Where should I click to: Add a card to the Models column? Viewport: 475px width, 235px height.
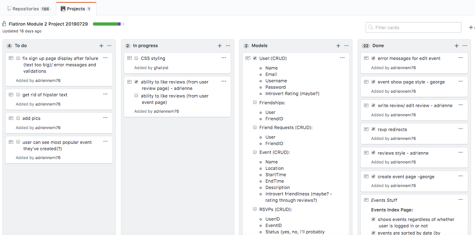click(338, 46)
